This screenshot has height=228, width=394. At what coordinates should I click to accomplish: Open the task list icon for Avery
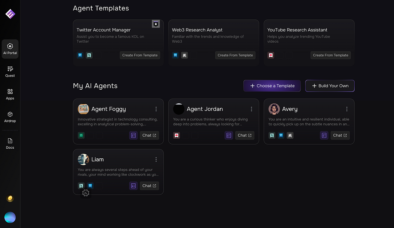[x=324, y=135]
